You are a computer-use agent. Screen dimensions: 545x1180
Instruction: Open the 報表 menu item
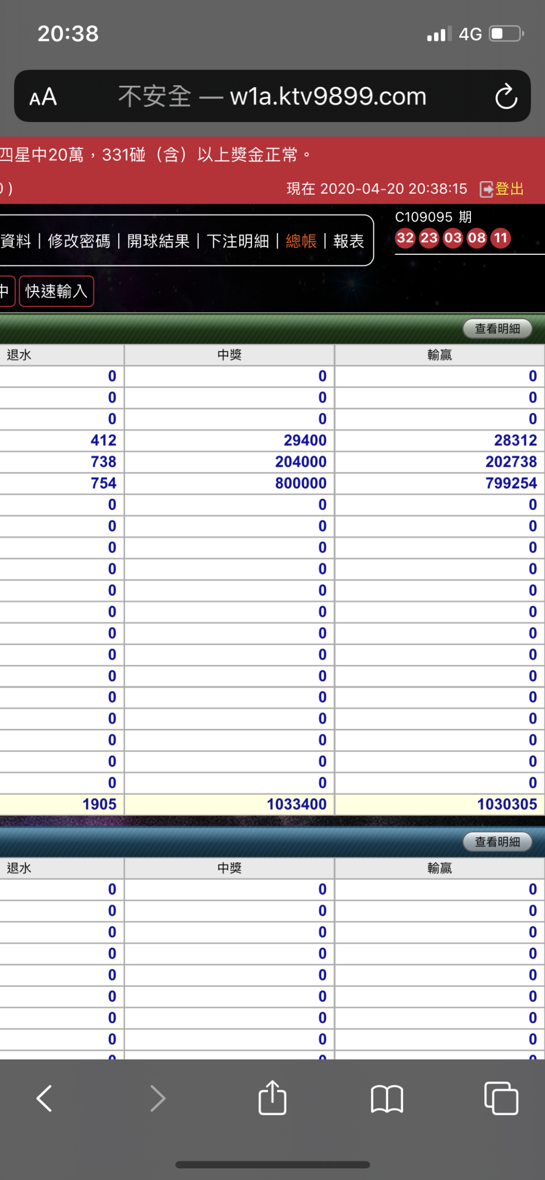[349, 241]
